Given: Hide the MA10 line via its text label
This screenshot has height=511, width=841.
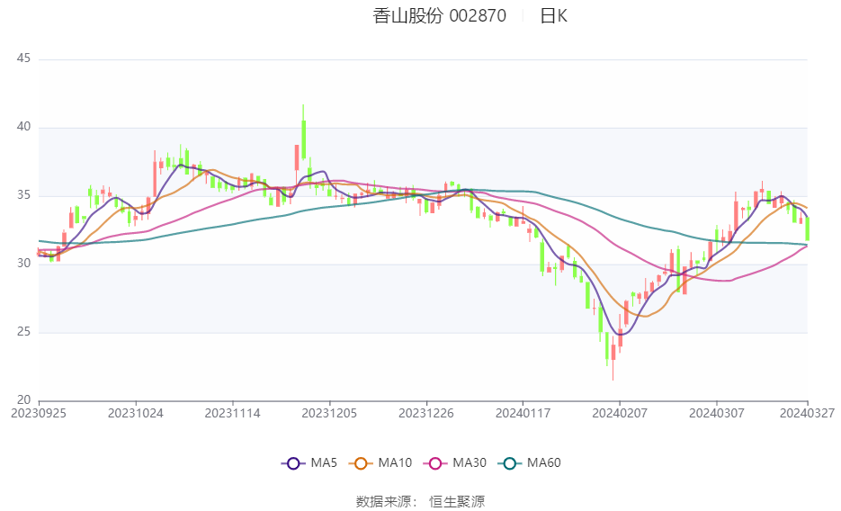Looking at the screenshot, I should coord(394,463).
